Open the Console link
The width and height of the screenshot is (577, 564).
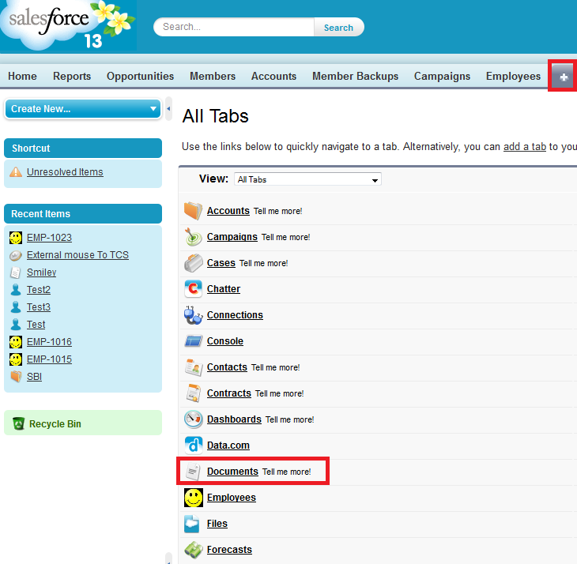225,341
